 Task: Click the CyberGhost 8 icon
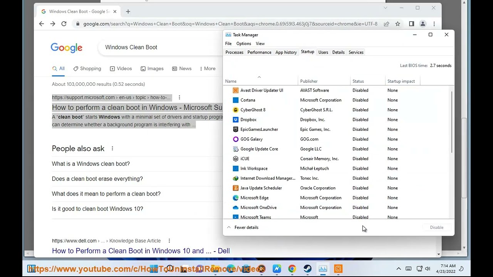coord(236,110)
